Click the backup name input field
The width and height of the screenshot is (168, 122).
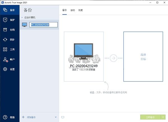[43, 25]
